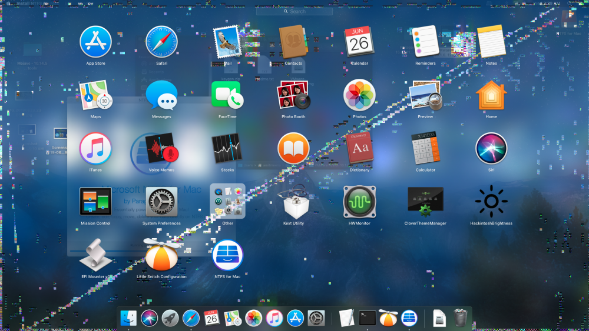Launch the Reminders app
589x331 pixels.
click(x=425, y=42)
